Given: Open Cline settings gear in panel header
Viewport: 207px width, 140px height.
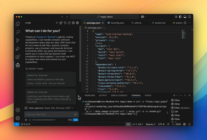Looking at the screenshot, I should tap(77, 23).
